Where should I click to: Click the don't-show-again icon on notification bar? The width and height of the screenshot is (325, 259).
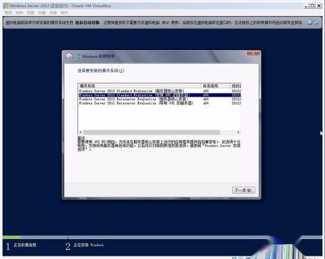pos(316,22)
